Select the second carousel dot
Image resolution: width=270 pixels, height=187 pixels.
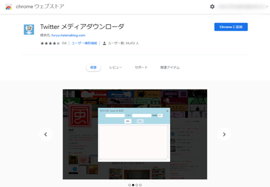click(x=133, y=185)
